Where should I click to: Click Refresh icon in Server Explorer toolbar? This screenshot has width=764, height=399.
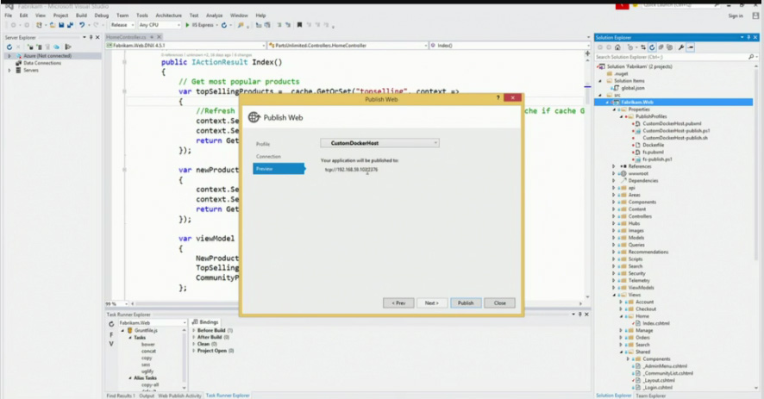click(9, 47)
